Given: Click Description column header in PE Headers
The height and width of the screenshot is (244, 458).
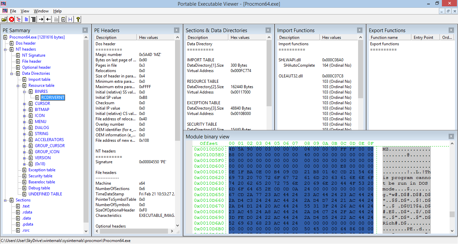Looking at the screenshot, I should pos(115,37).
